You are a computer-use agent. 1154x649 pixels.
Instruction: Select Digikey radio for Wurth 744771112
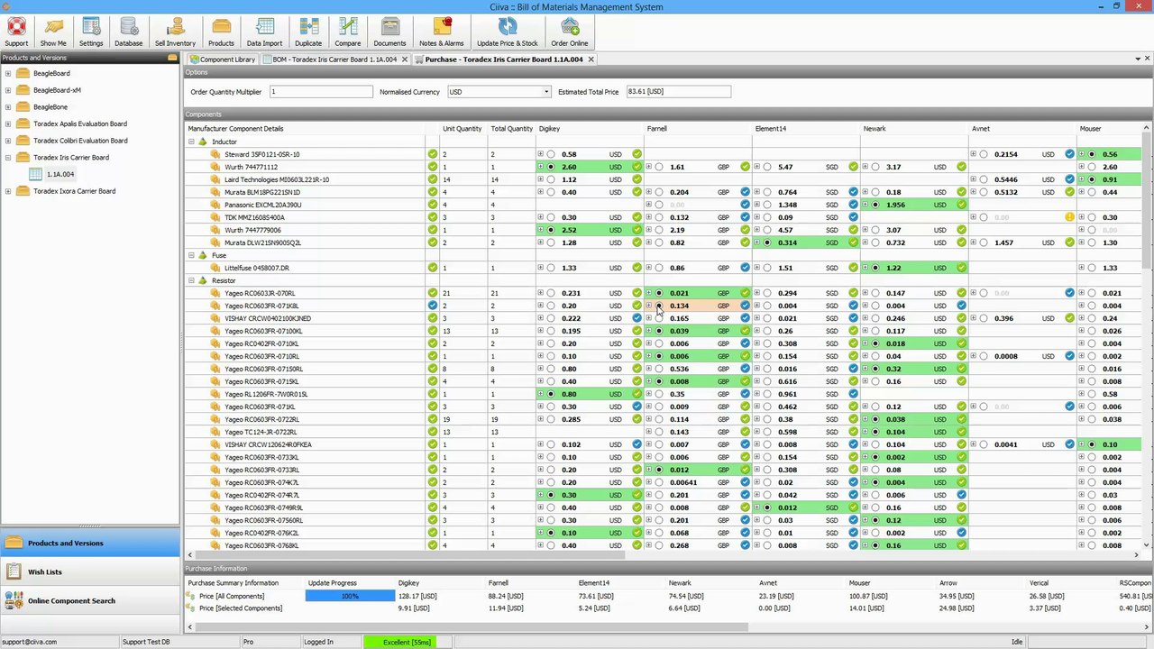(x=551, y=167)
